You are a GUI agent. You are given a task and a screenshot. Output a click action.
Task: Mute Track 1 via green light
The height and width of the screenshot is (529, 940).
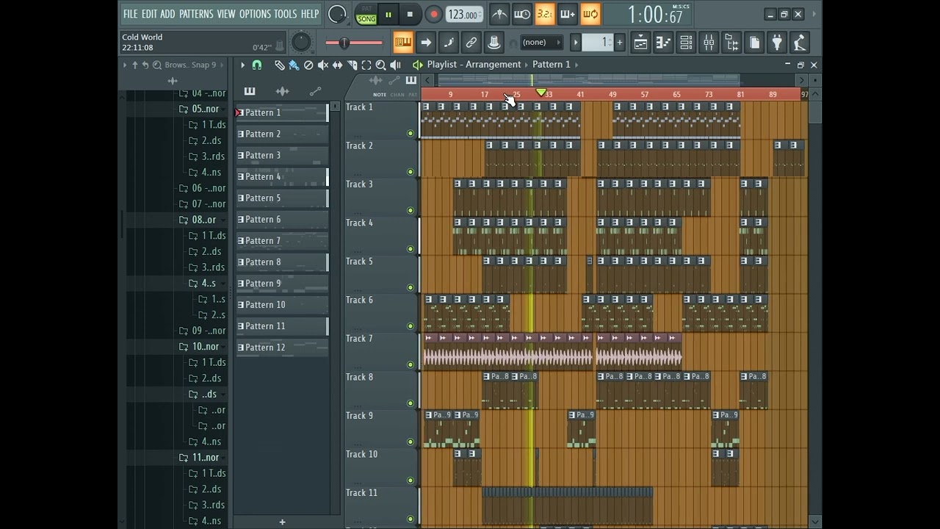[x=411, y=134]
